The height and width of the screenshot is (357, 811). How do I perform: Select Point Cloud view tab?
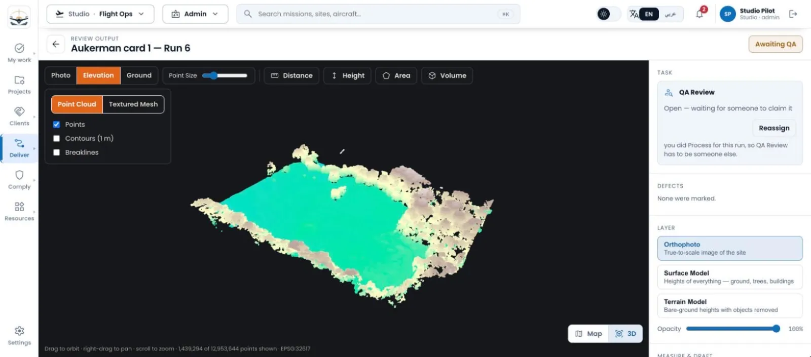(x=77, y=104)
